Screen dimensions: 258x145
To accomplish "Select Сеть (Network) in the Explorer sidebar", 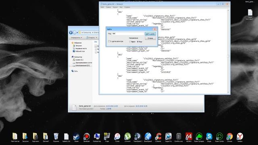I will pos(75,71).
